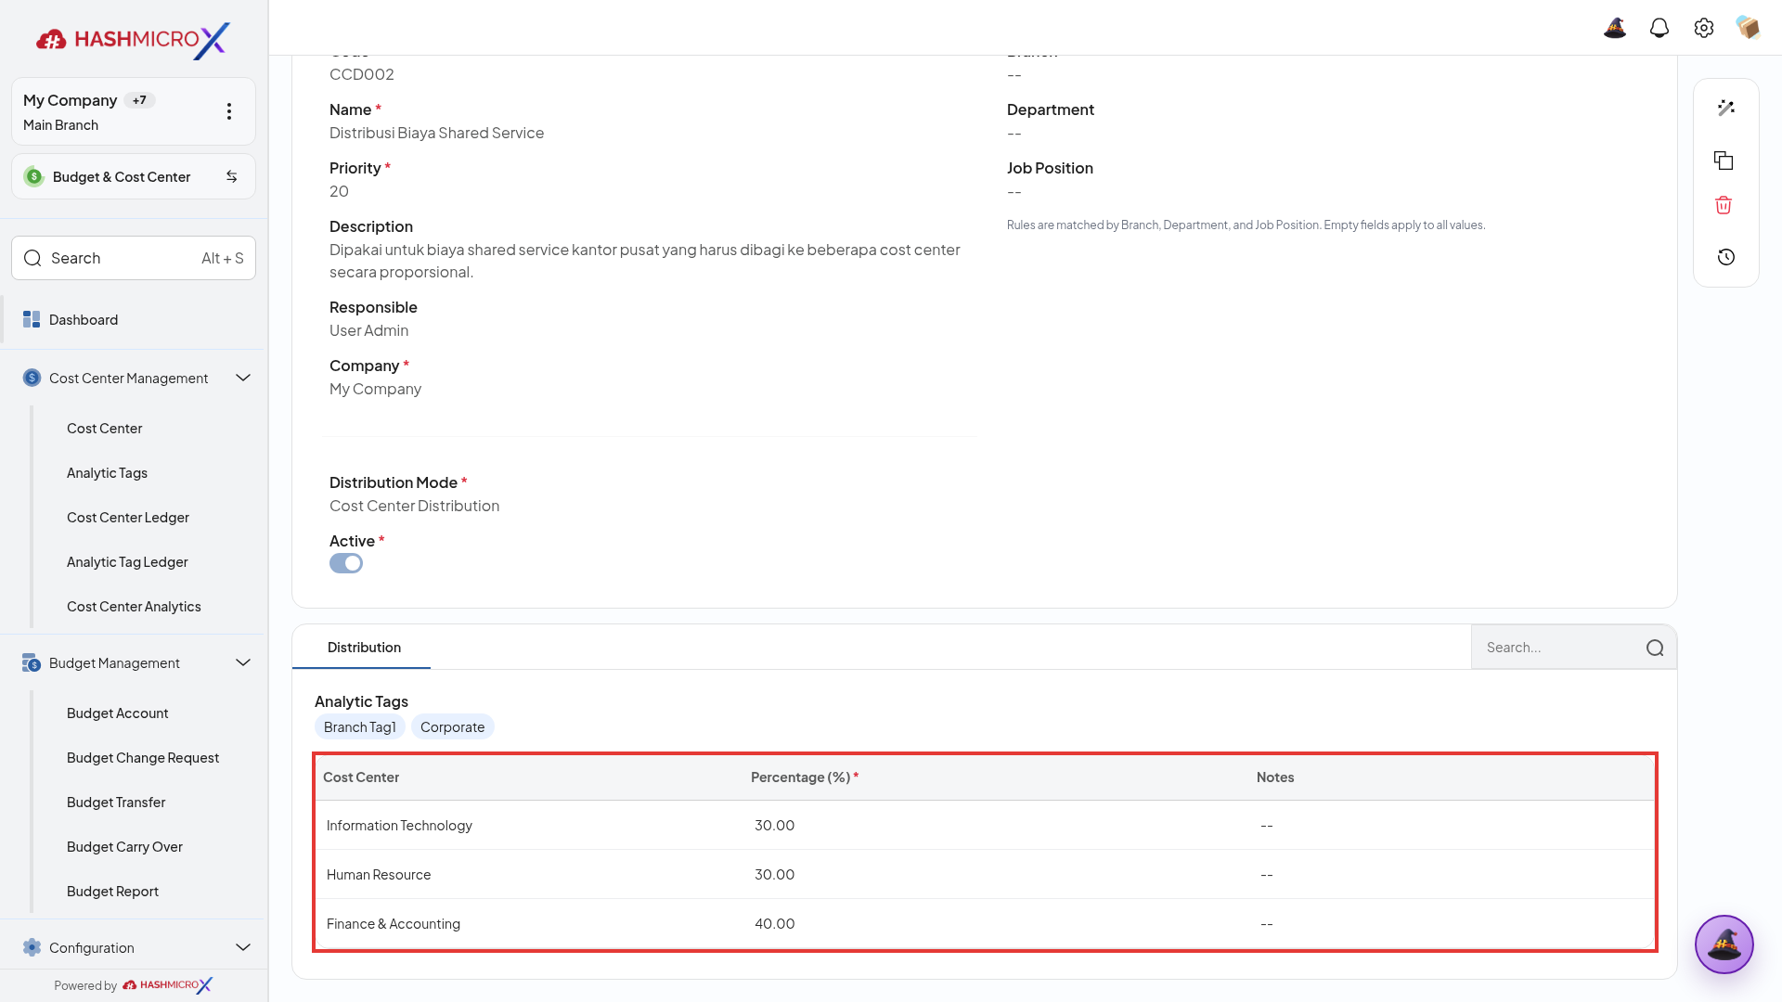Open the Cost Center menu item
Screen dimensions: 1782x1002
[105, 429]
